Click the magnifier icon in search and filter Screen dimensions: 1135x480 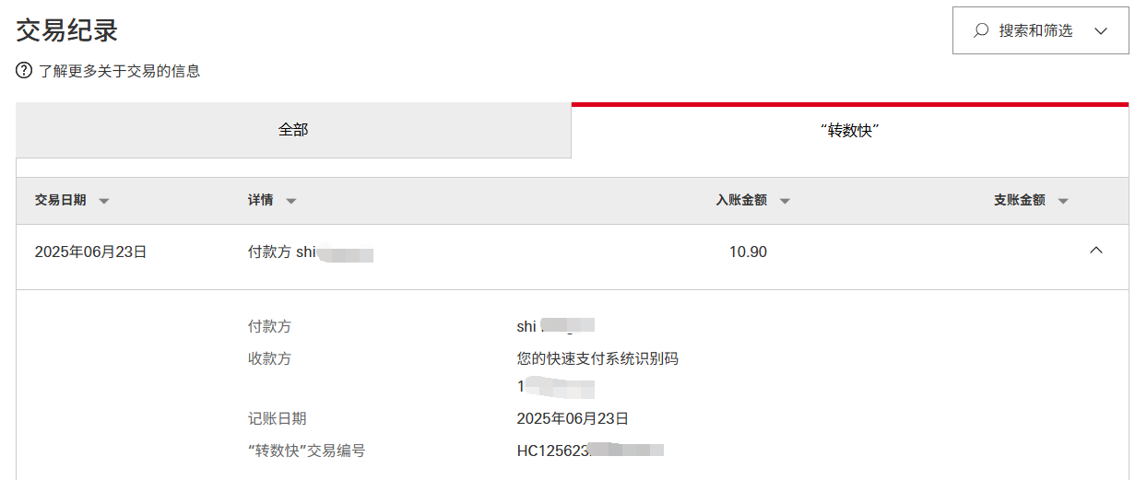click(981, 30)
